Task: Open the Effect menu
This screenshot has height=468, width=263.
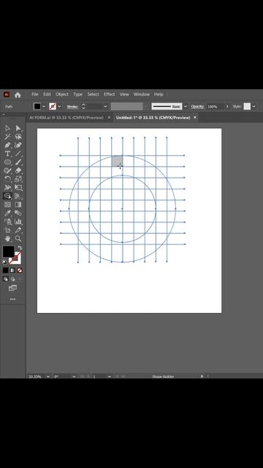Action: click(109, 94)
